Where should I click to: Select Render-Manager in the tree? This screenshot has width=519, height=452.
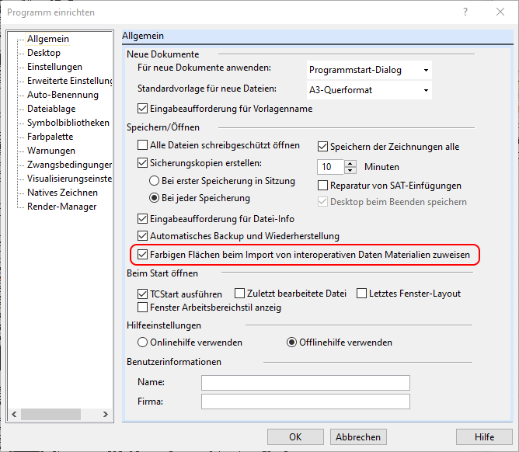tap(61, 207)
